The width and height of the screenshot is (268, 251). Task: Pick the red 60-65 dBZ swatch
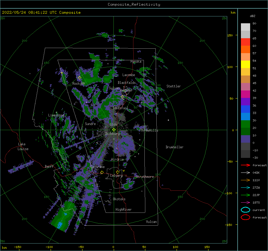coord(245,42)
